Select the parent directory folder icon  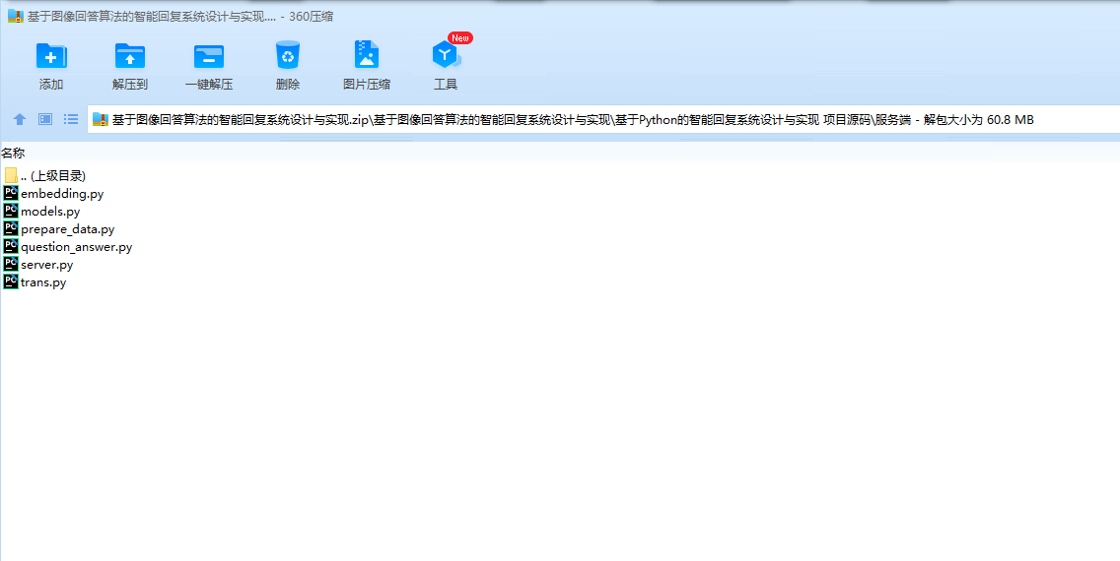pyautogui.click(x=11, y=175)
